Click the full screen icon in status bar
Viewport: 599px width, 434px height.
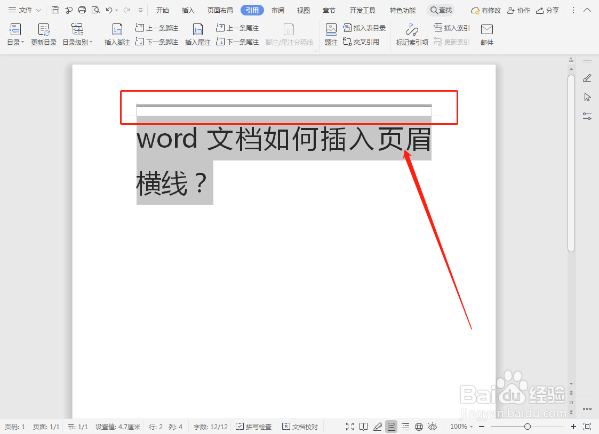(349, 427)
